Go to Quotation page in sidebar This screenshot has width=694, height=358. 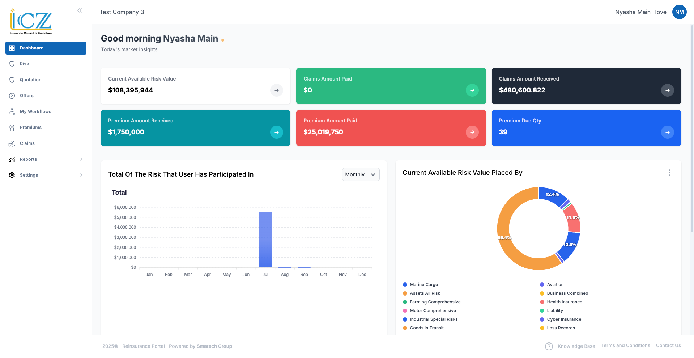click(30, 80)
